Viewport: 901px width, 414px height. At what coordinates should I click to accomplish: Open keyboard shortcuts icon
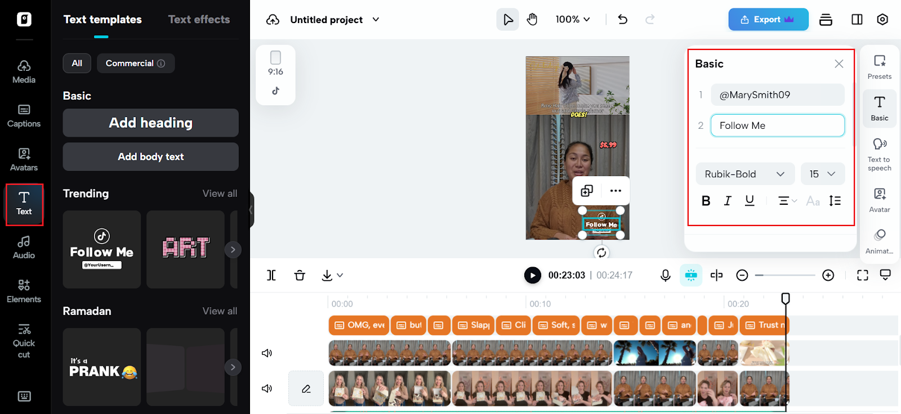(24, 396)
